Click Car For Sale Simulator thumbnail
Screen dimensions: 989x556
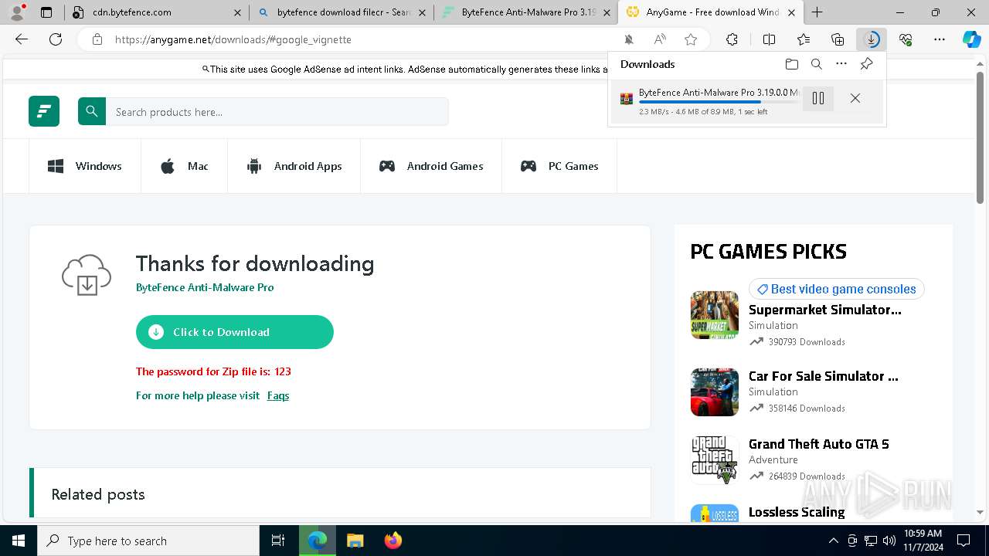tap(715, 392)
